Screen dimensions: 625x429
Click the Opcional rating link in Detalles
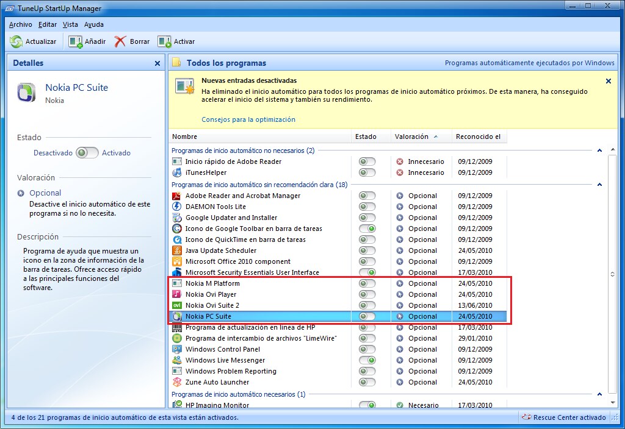click(x=45, y=193)
